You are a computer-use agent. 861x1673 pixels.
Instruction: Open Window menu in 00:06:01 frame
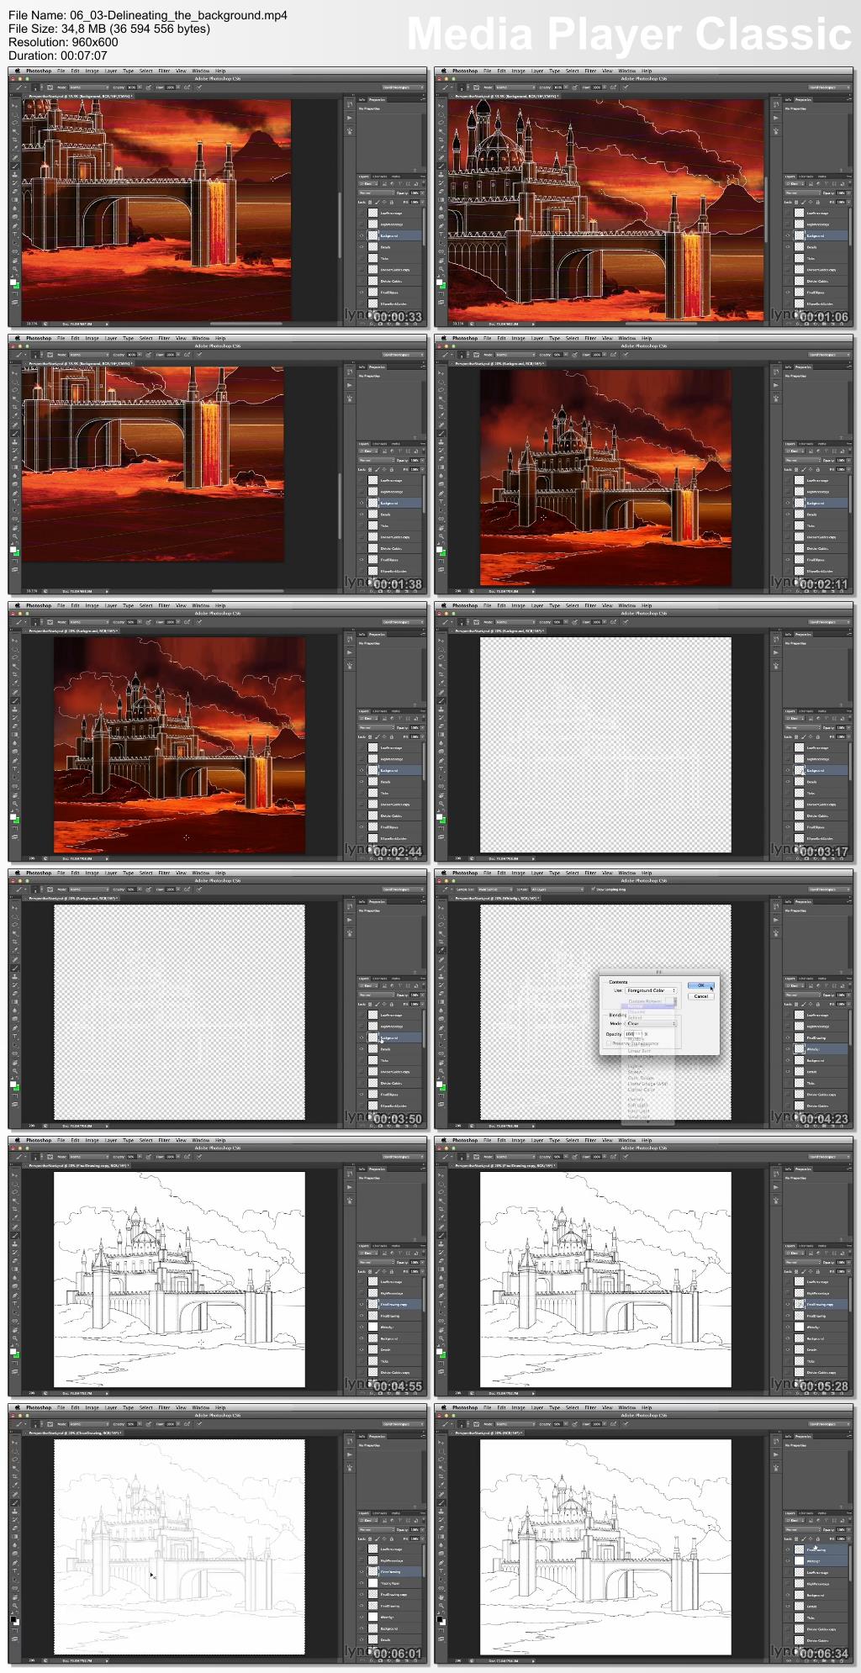pyautogui.click(x=200, y=1407)
